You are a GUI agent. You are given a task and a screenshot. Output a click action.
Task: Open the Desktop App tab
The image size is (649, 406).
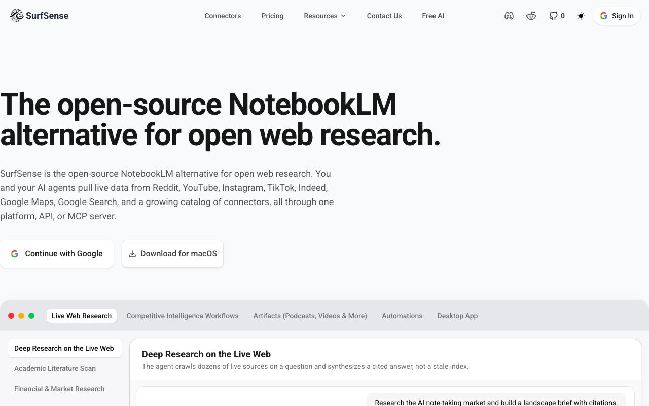tap(457, 316)
